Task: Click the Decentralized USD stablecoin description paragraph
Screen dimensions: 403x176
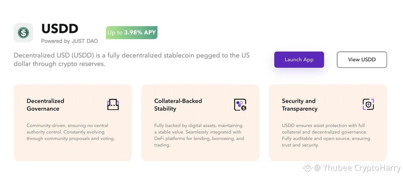Action: pos(132,60)
